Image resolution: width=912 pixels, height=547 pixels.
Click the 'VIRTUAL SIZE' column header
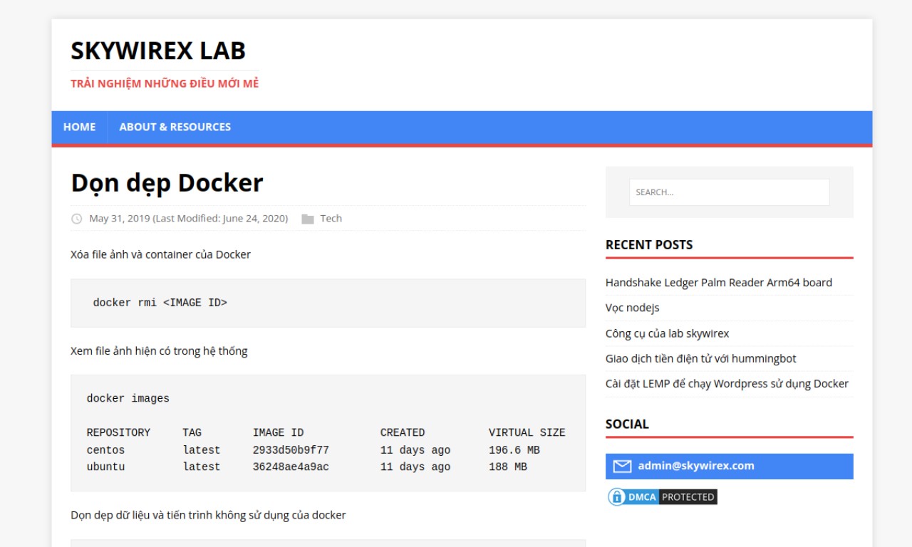[527, 433]
